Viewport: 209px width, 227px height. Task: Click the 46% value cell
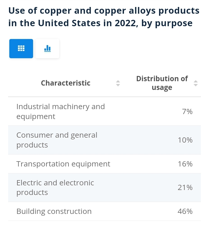(x=185, y=211)
